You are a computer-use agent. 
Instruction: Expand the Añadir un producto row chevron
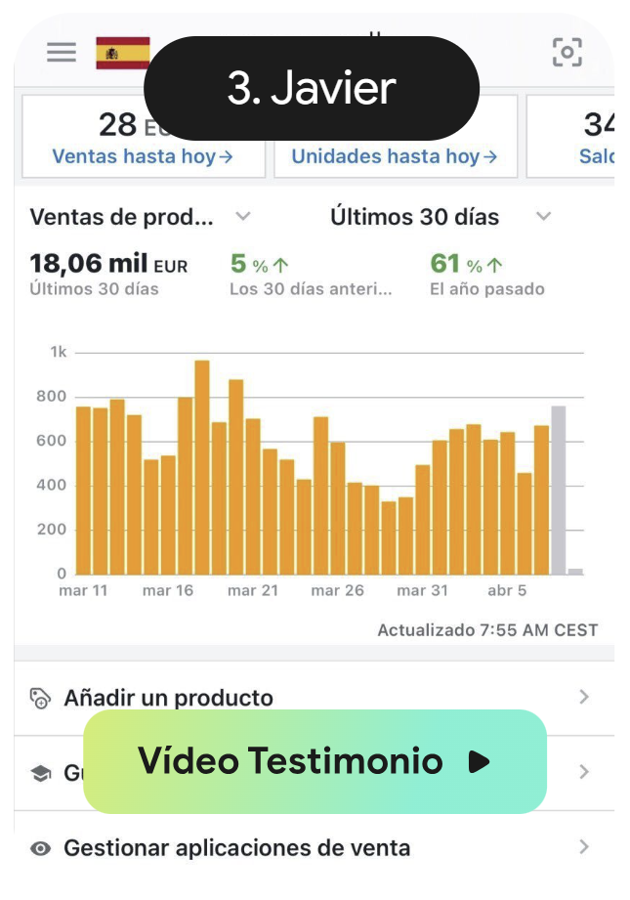(583, 697)
